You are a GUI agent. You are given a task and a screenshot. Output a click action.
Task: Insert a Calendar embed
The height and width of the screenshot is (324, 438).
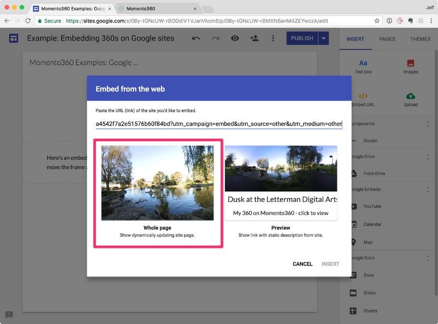pyautogui.click(x=372, y=224)
